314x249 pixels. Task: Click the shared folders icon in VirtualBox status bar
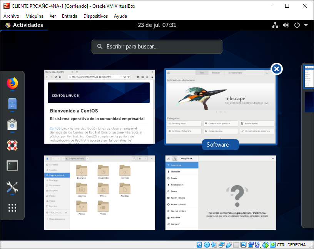236,245
